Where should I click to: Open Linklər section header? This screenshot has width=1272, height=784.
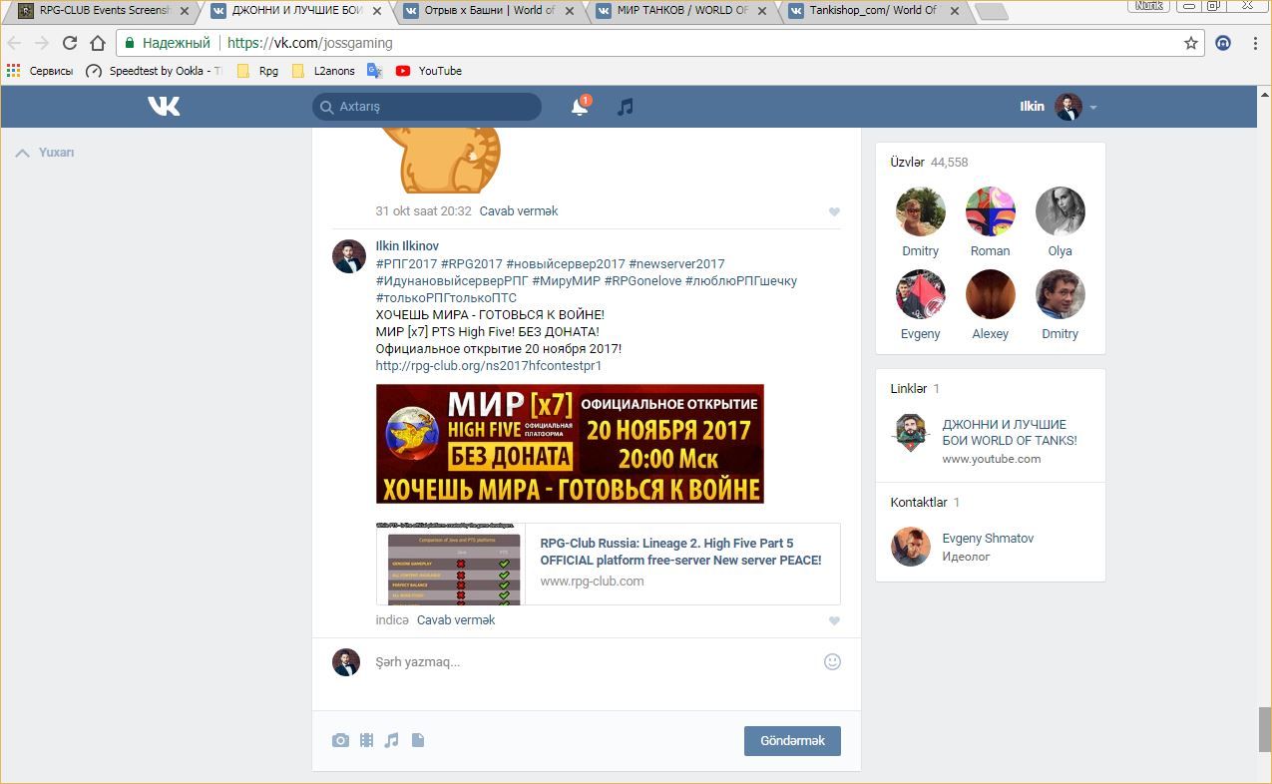coord(915,388)
